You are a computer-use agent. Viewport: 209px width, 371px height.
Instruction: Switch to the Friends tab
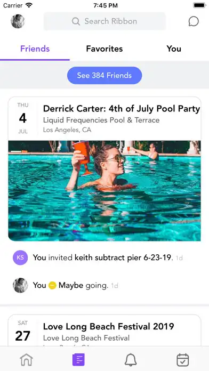(35, 49)
